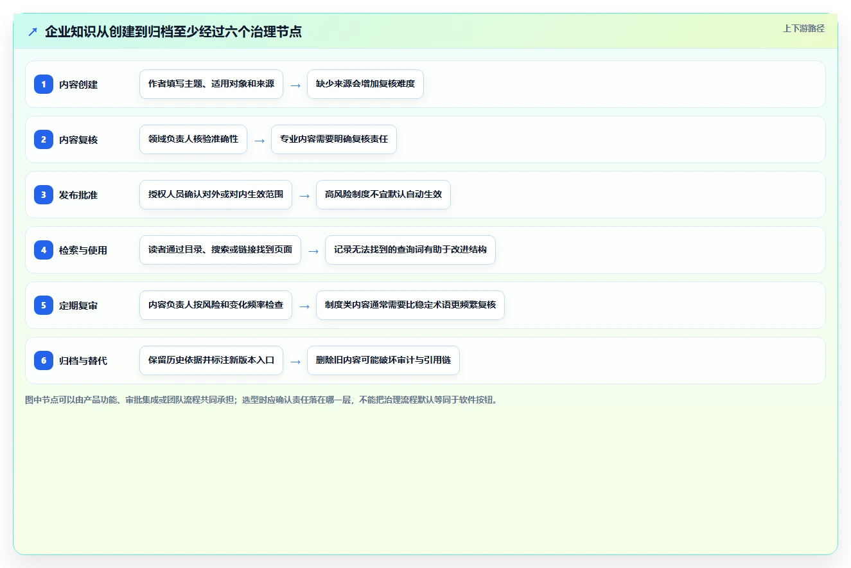The width and height of the screenshot is (851, 568).
Task: Select the 上下游路径 label at top right
Action: (803, 28)
